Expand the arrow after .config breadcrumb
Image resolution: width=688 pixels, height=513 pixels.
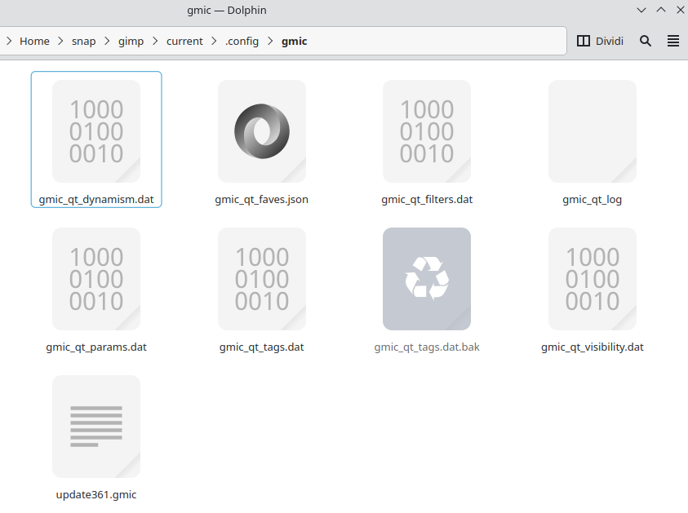pos(270,41)
